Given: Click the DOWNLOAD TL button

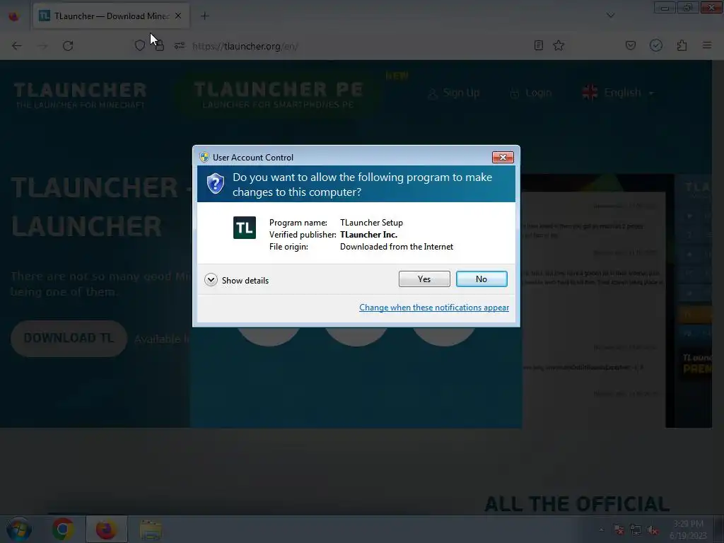Looking at the screenshot, I should click(x=69, y=338).
